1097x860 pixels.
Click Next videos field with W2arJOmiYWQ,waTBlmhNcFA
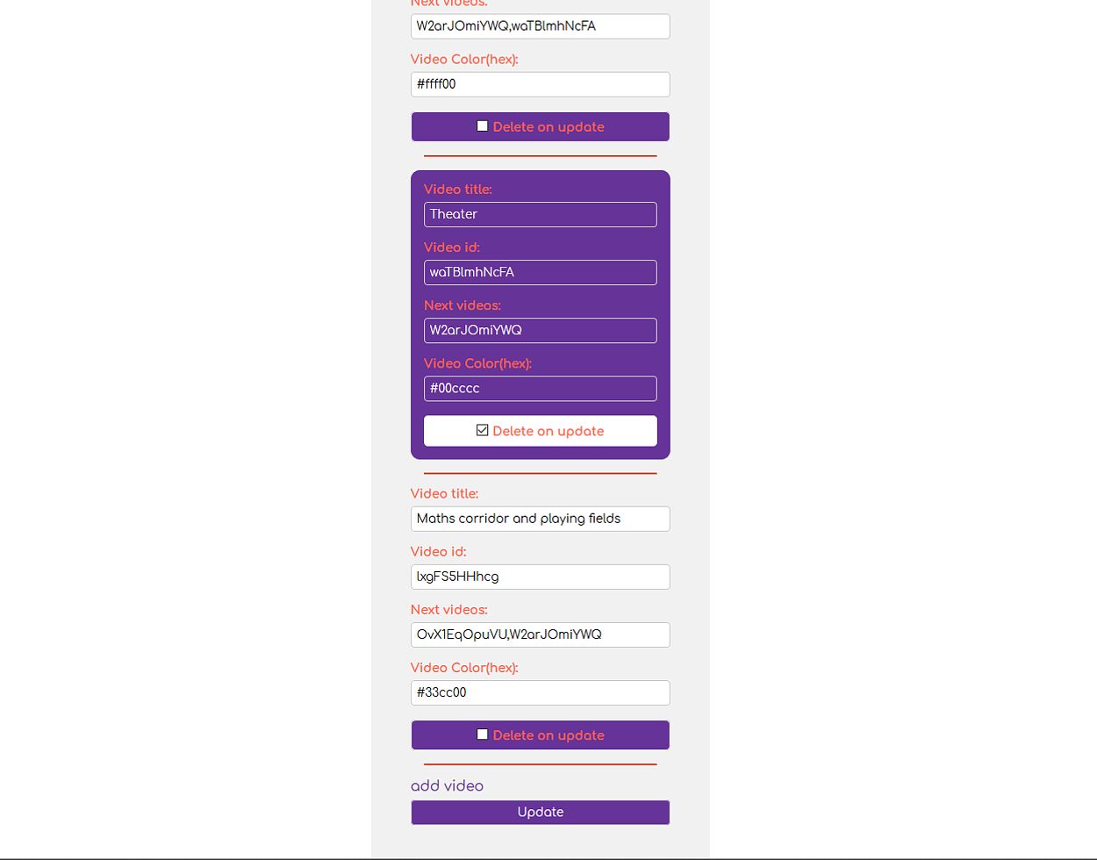(541, 26)
